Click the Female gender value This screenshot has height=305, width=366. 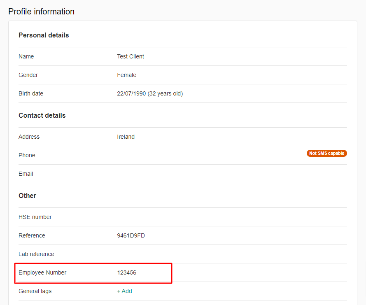click(126, 75)
